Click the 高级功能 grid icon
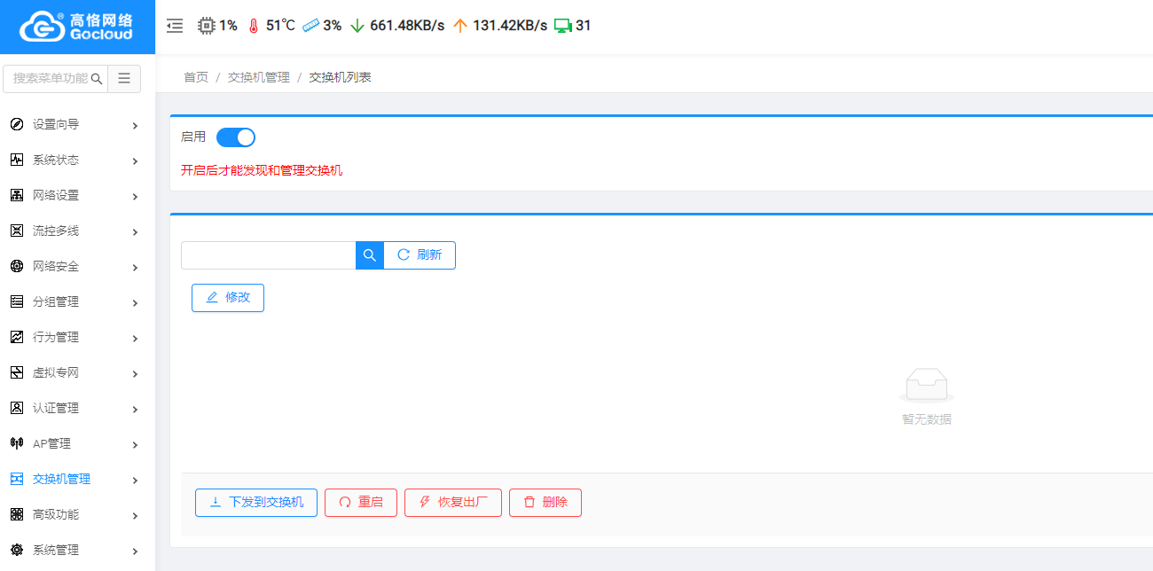 17,514
